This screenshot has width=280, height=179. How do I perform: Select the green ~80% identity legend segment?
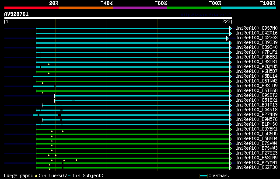coord(194,8)
